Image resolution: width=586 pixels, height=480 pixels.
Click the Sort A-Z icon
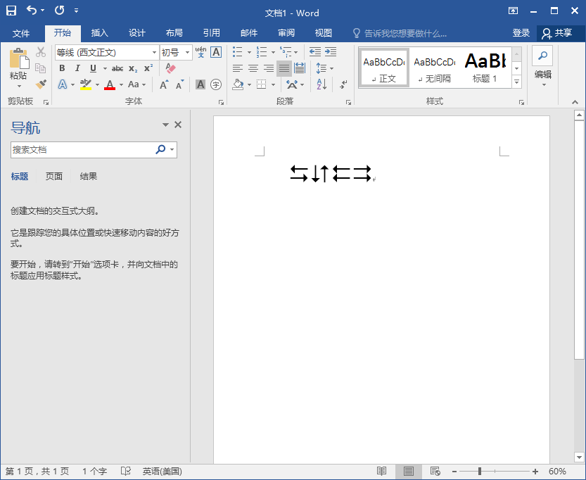coord(321,84)
